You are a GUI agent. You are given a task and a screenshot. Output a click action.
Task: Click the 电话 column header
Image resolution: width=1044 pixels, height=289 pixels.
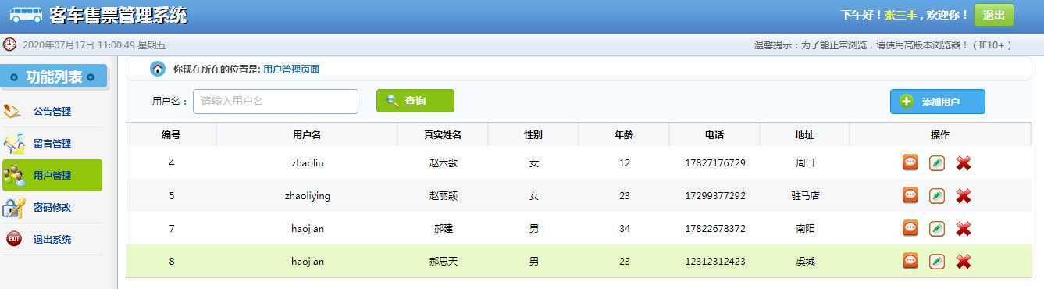pyautogui.click(x=714, y=134)
